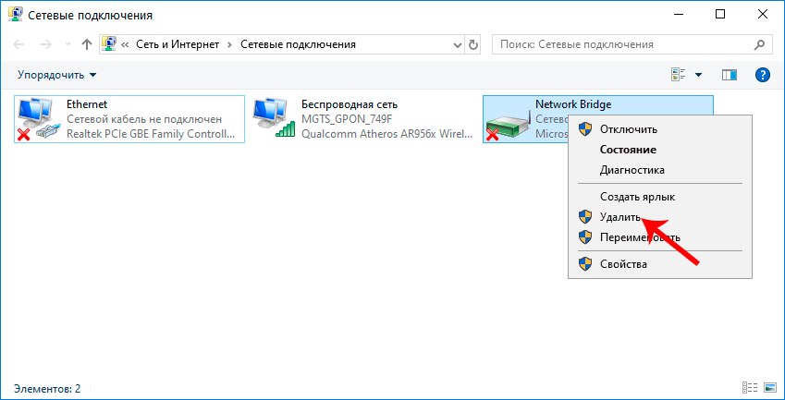
Task: Click the title bar window icon
Action: click(x=15, y=15)
